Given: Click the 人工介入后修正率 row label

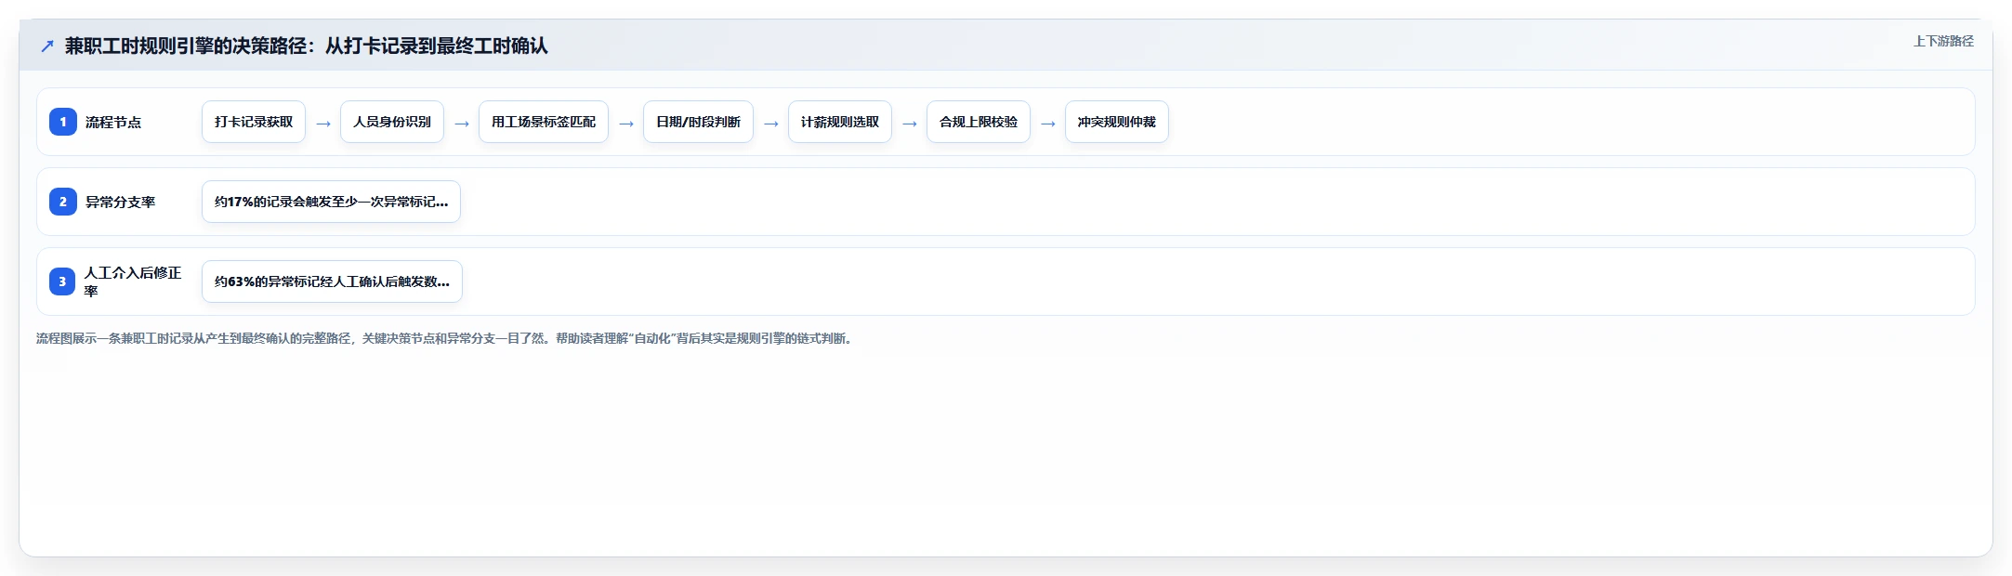Looking at the screenshot, I should (x=133, y=281).
